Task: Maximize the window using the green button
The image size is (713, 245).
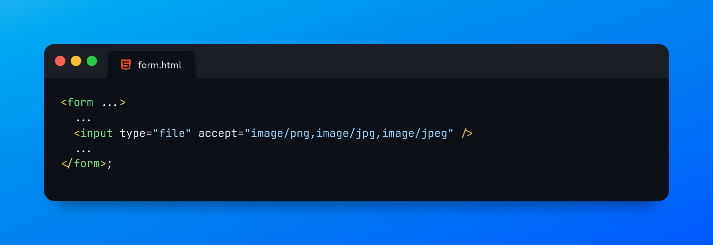Action: 92,61
